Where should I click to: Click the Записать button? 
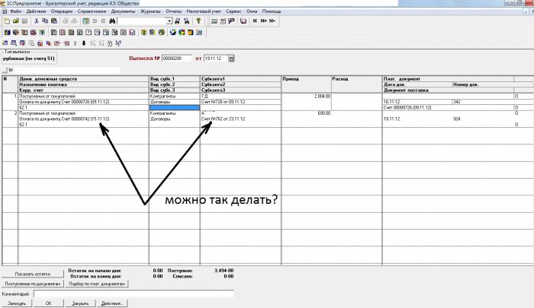pos(17,303)
